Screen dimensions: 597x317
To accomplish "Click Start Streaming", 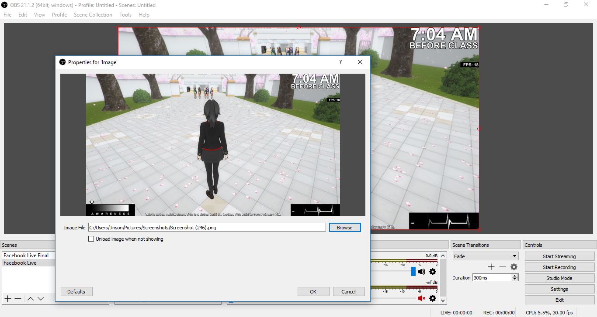I will click(x=559, y=256).
